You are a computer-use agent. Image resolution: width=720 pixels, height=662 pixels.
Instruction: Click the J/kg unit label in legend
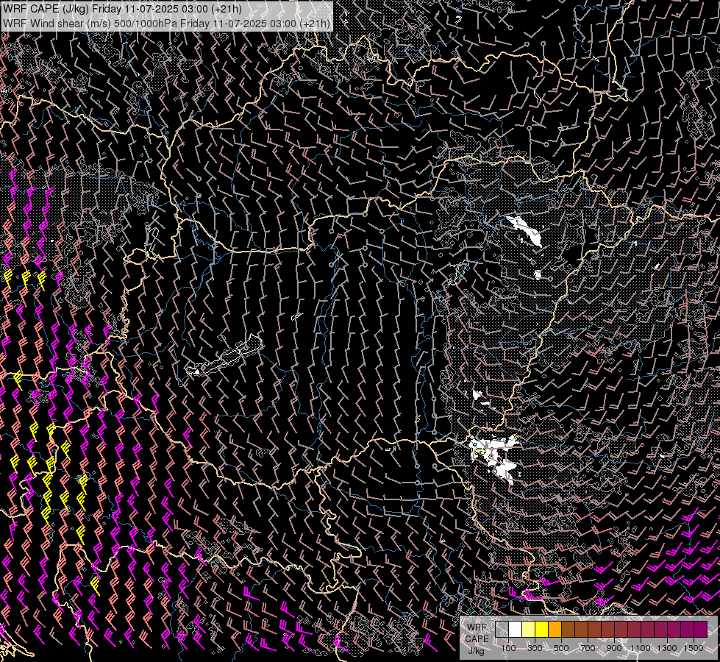[x=476, y=651]
